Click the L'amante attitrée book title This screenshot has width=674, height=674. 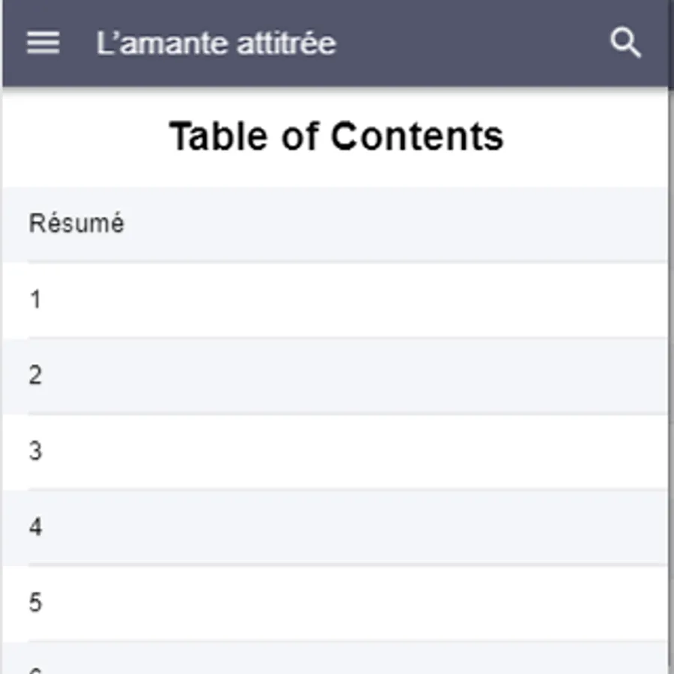[x=216, y=43]
